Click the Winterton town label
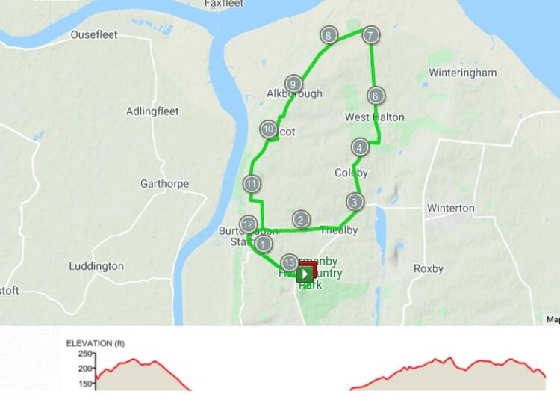The image size is (560, 394). point(451,208)
